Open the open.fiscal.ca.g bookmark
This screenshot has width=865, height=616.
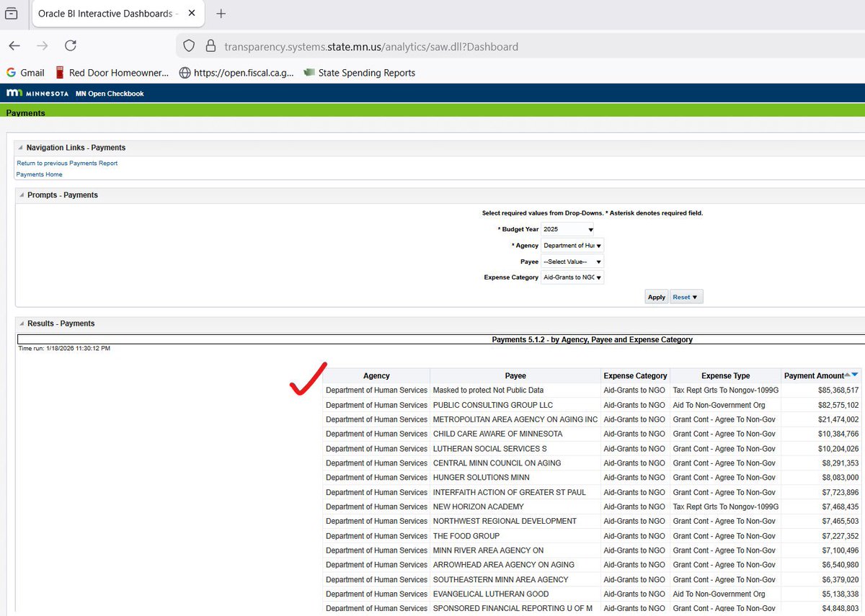(x=236, y=73)
